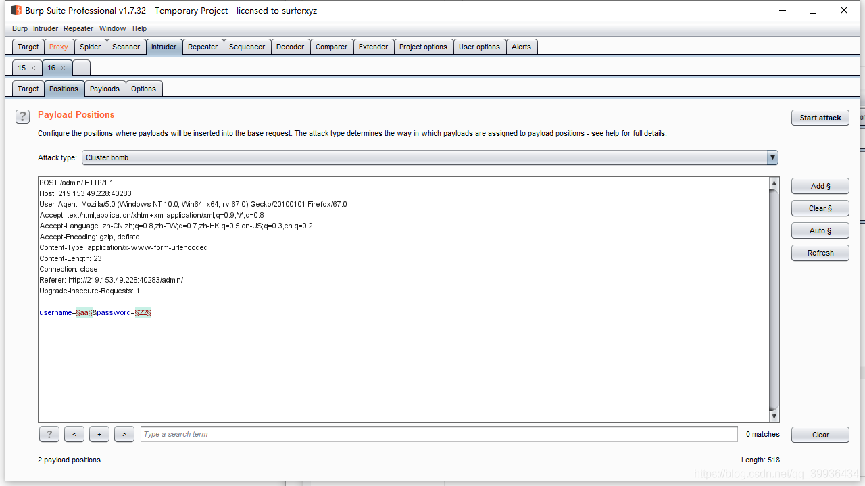The image size is (865, 486).
Task: Switch to the Scanner tab
Action: click(x=126, y=47)
